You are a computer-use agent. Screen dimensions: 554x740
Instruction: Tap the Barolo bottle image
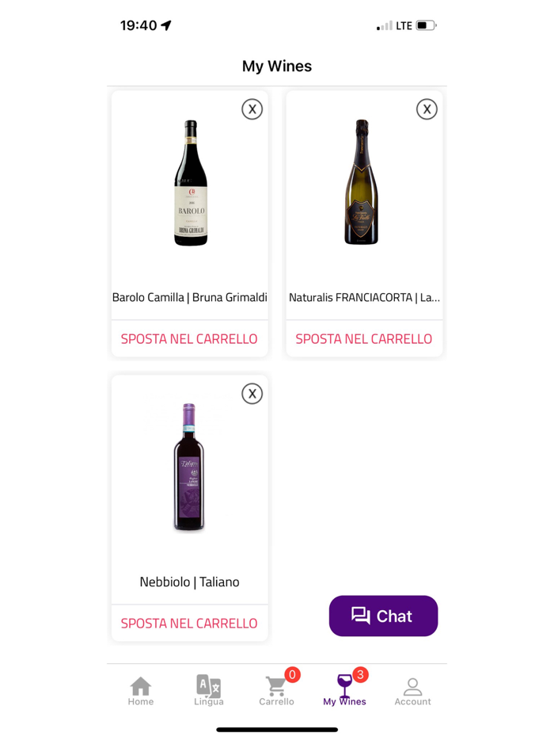tap(190, 183)
